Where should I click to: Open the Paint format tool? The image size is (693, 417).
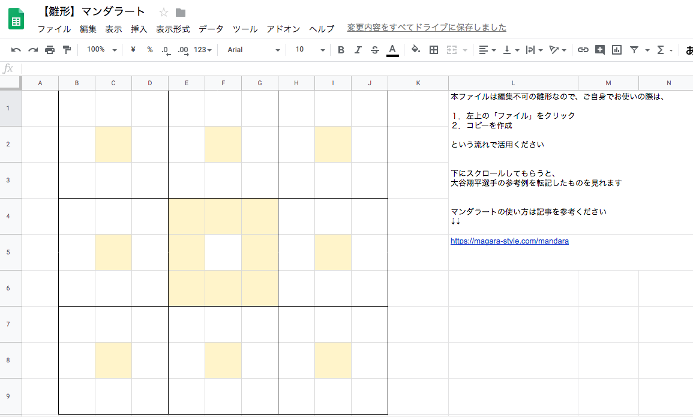click(67, 50)
